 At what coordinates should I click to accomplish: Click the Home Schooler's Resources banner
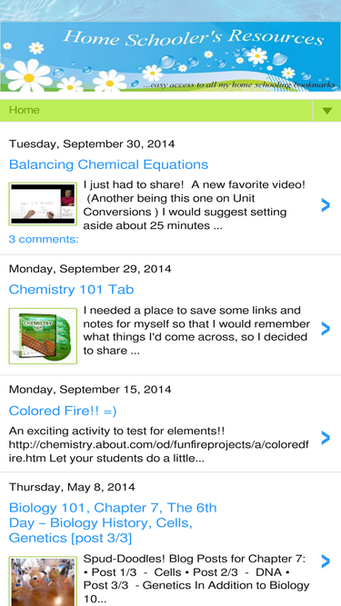coord(171,57)
